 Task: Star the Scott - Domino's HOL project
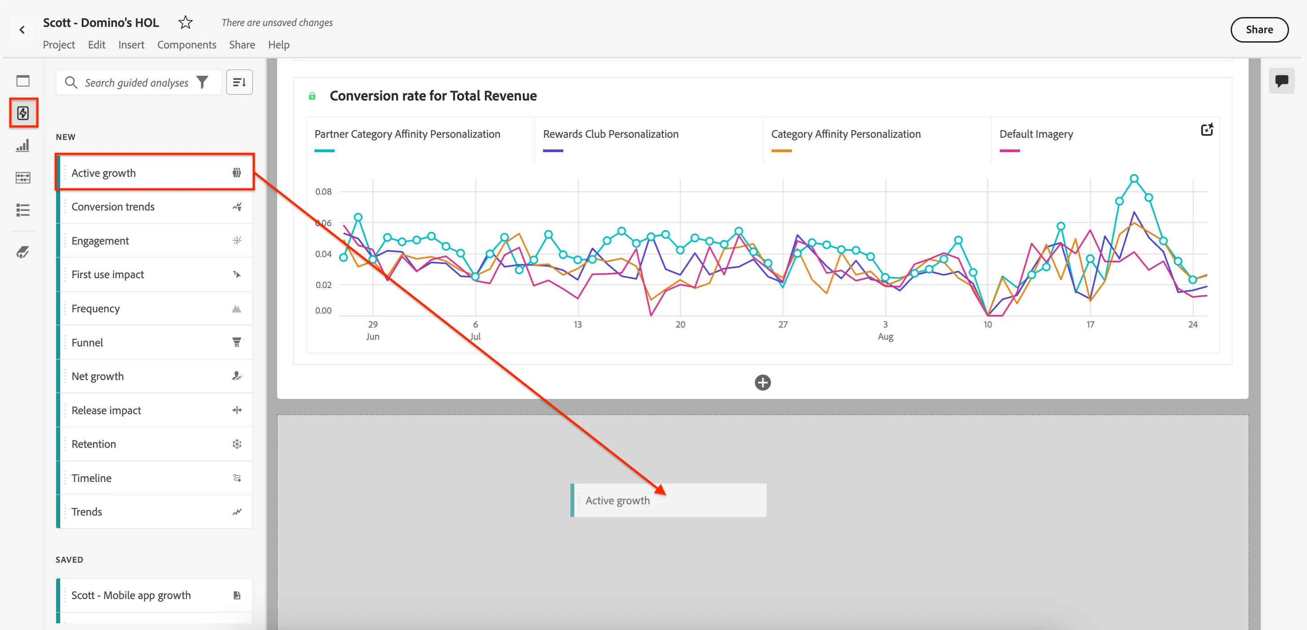click(x=185, y=22)
